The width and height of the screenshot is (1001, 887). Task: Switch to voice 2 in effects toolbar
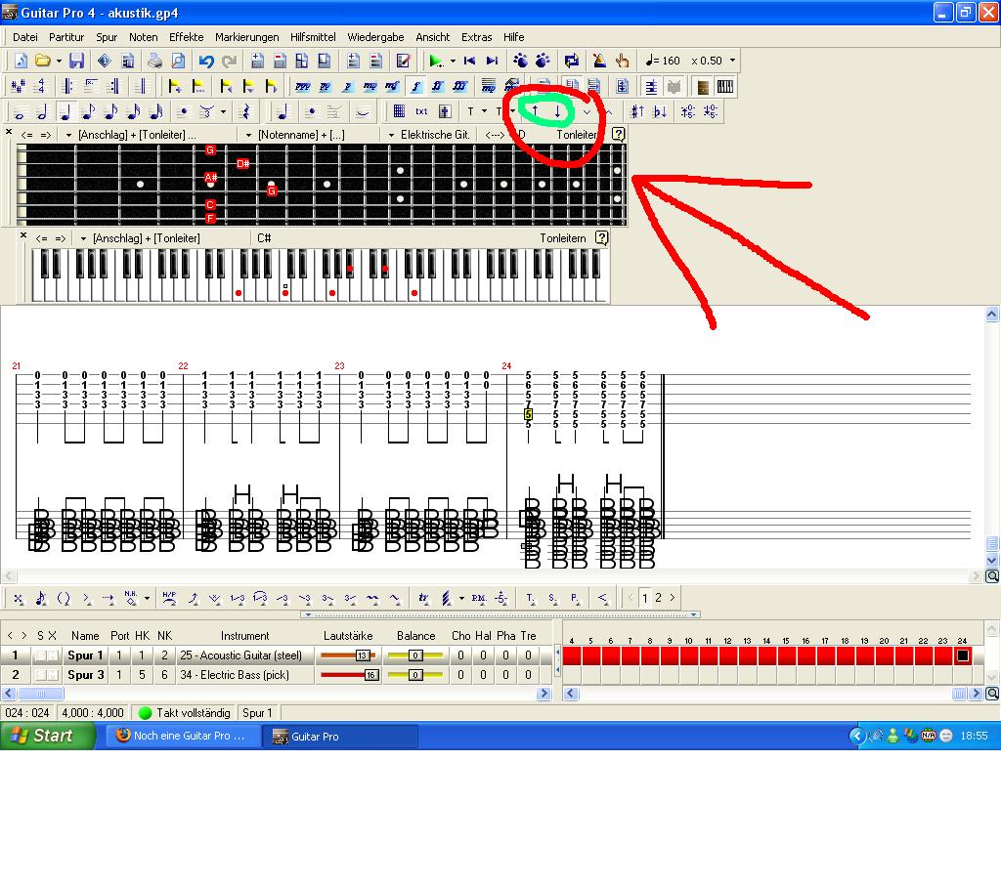658,598
